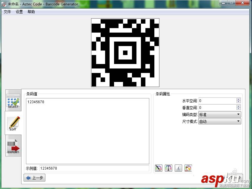This screenshot has height=189, width=252.
Task: Open the 帮助 menu
Action: coord(31,12)
